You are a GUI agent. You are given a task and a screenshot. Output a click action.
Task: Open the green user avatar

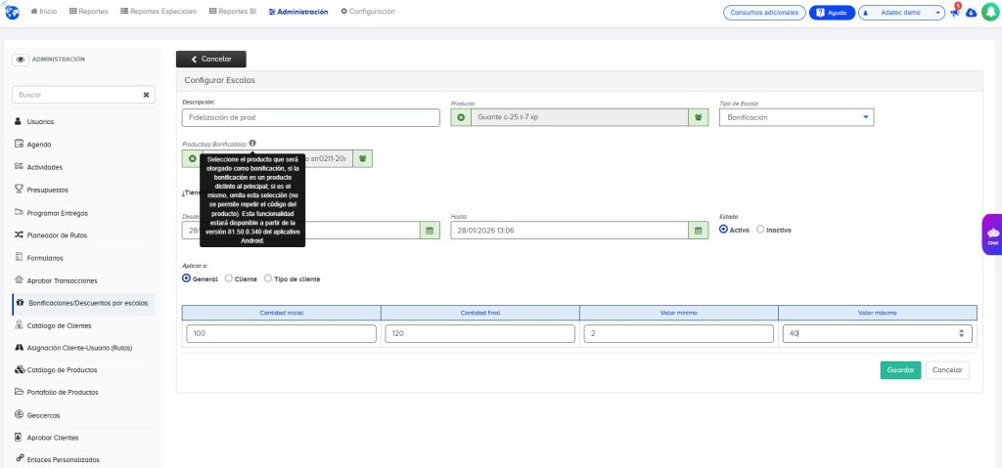click(989, 12)
